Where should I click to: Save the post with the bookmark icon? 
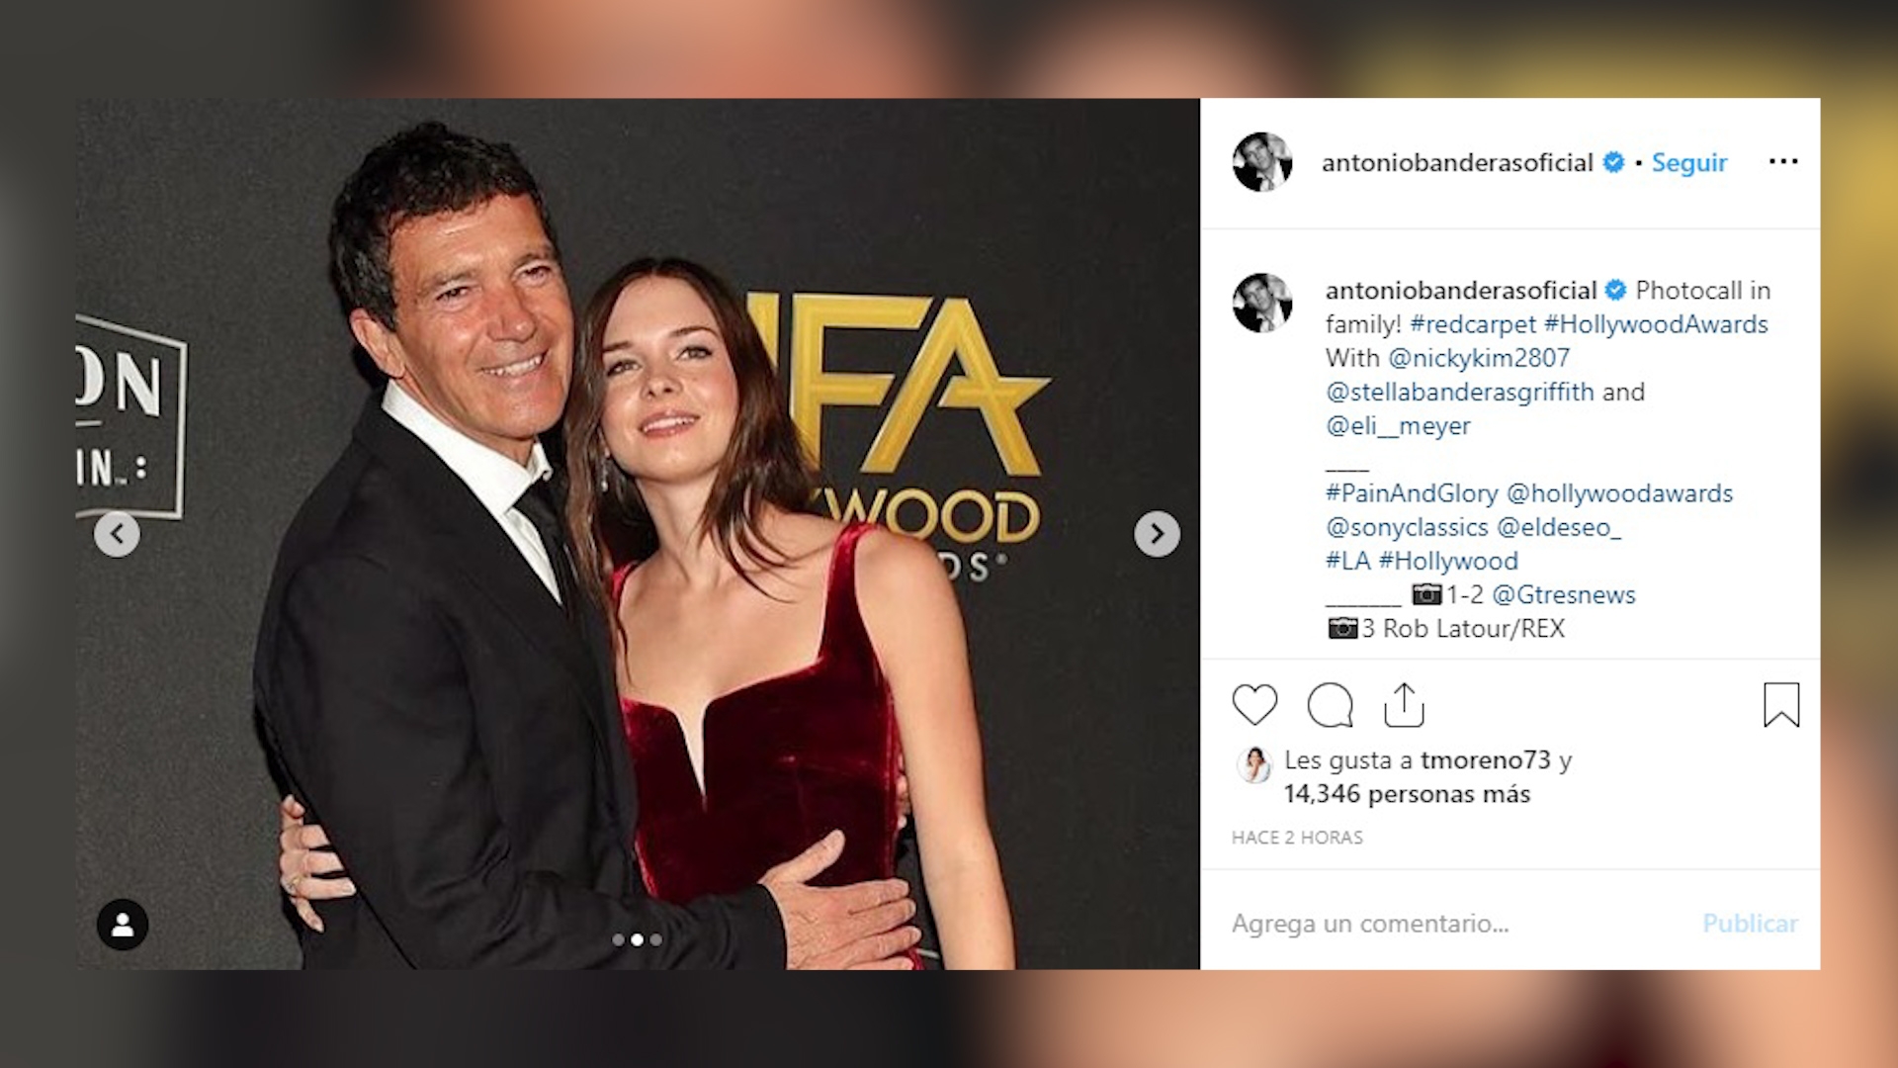pyautogui.click(x=1781, y=705)
